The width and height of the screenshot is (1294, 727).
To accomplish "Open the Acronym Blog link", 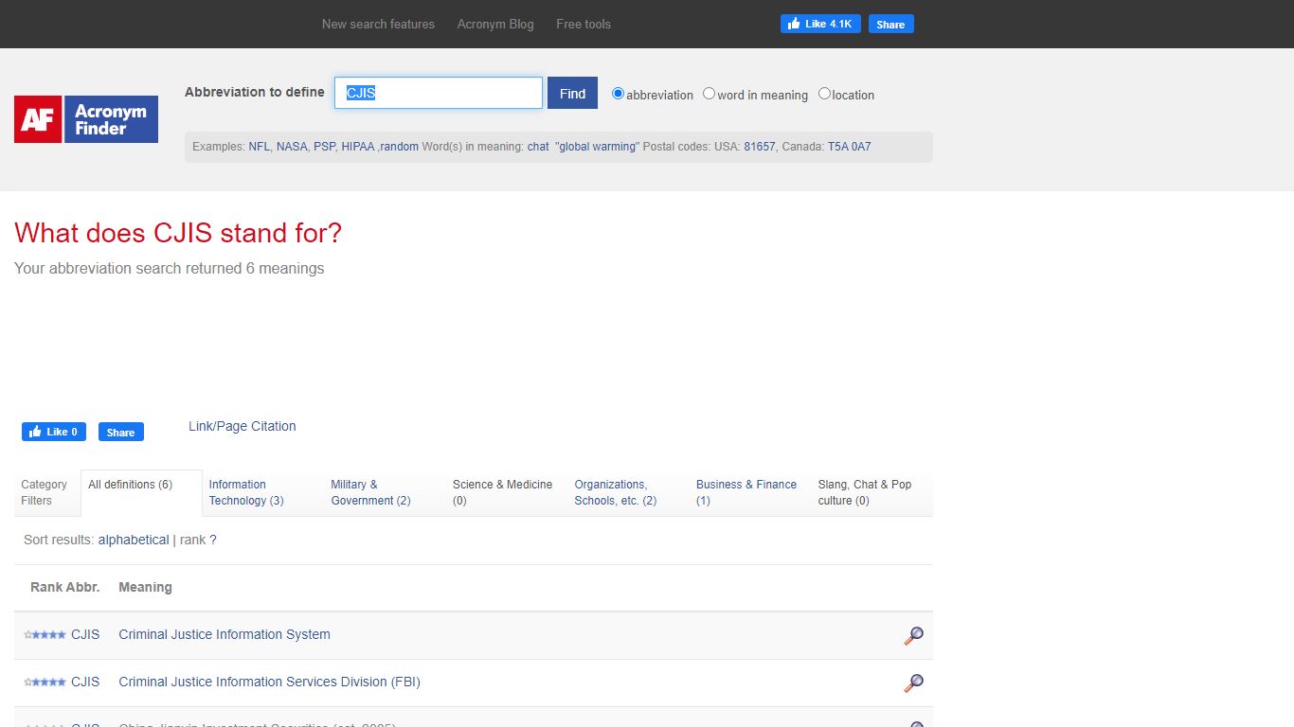I will click(x=495, y=24).
